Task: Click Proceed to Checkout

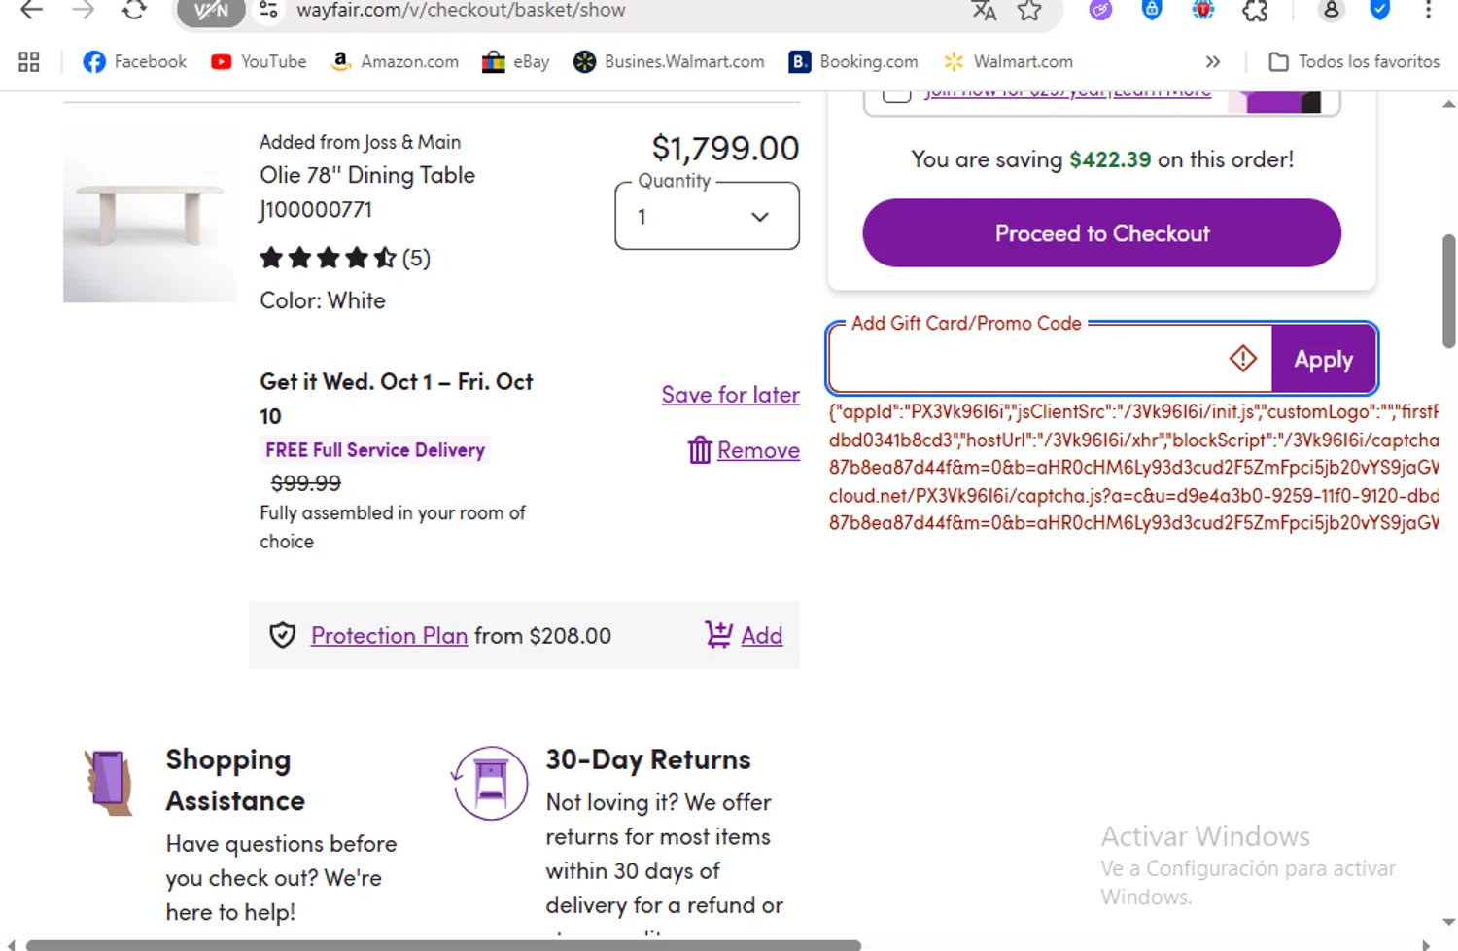Action: (1101, 233)
